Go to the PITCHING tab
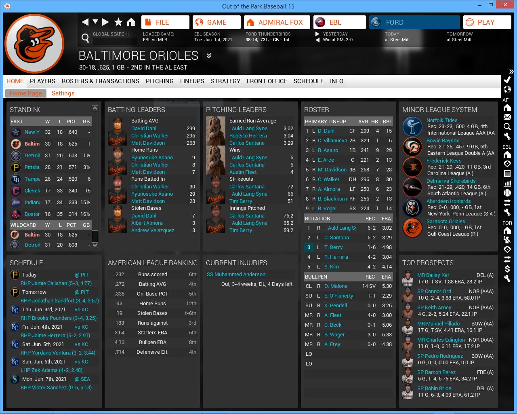The image size is (517, 414). pos(160,81)
